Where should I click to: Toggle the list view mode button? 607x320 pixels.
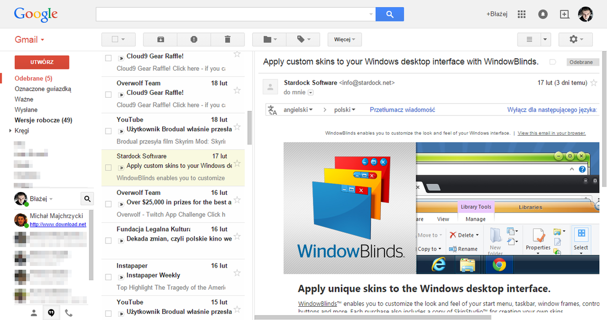tap(529, 40)
